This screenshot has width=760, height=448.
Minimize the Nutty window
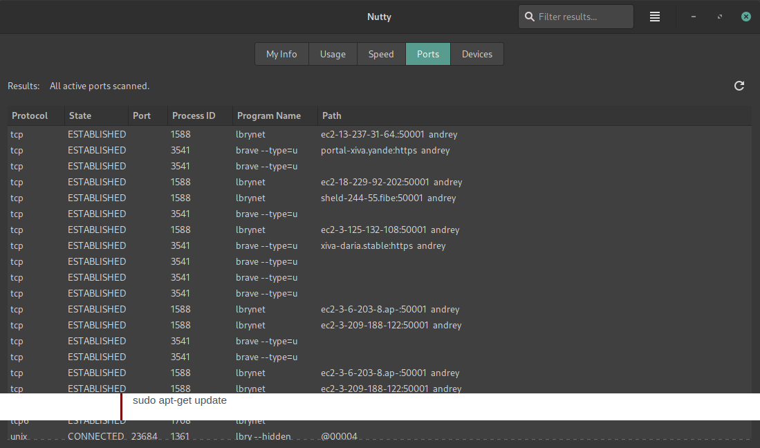coord(694,17)
